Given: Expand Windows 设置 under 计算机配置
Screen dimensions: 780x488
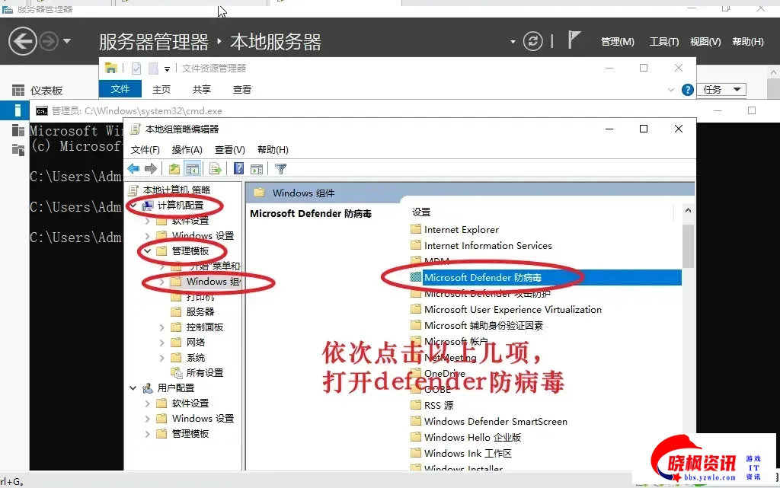Looking at the screenshot, I should point(147,235).
